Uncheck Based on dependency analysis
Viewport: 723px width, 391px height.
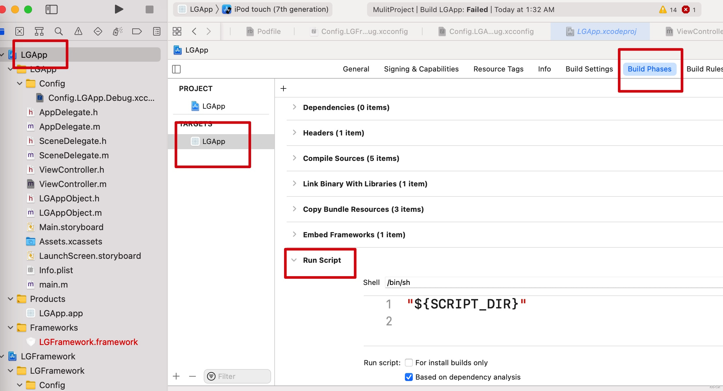coord(409,377)
